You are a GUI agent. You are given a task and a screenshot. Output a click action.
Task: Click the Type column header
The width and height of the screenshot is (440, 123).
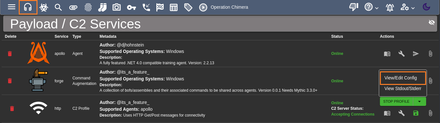click(77, 36)
